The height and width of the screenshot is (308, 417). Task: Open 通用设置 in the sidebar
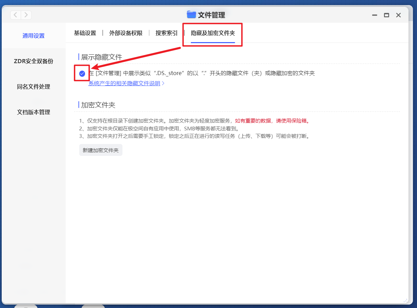tap(33, 35)
